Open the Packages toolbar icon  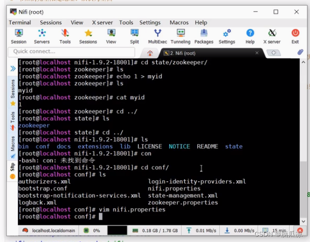pyautogui.click(x=204, y=37)
